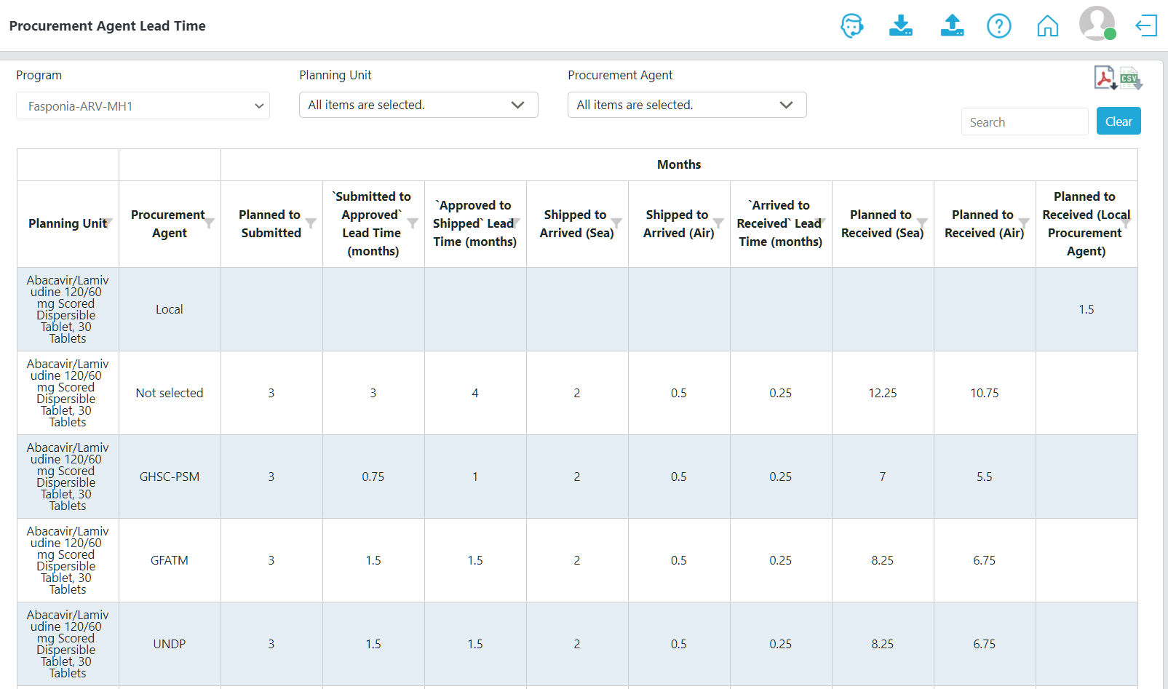This screenshot has height=689, width=1168.
Task: Click the upload data icon
Action: (x=952, y=26)
